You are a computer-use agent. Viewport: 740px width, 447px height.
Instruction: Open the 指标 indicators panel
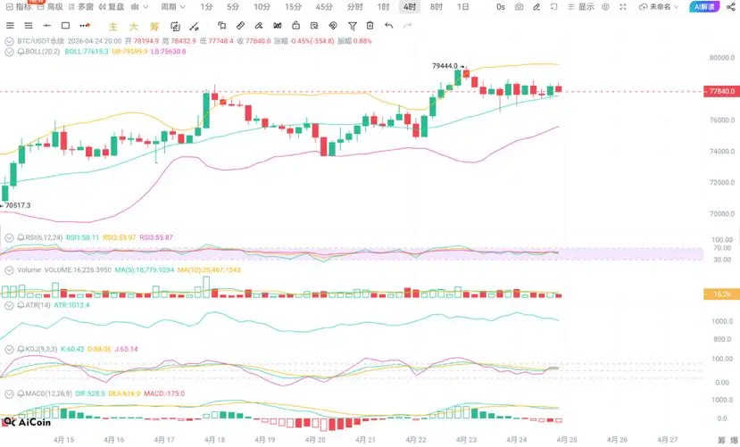pyautogui.click(x=19, y=7)
